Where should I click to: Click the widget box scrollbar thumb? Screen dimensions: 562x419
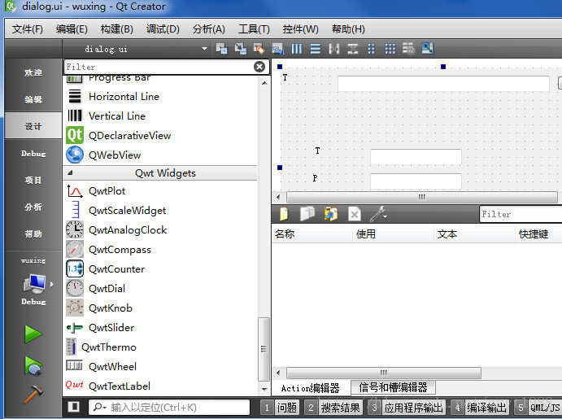(264, 349)
